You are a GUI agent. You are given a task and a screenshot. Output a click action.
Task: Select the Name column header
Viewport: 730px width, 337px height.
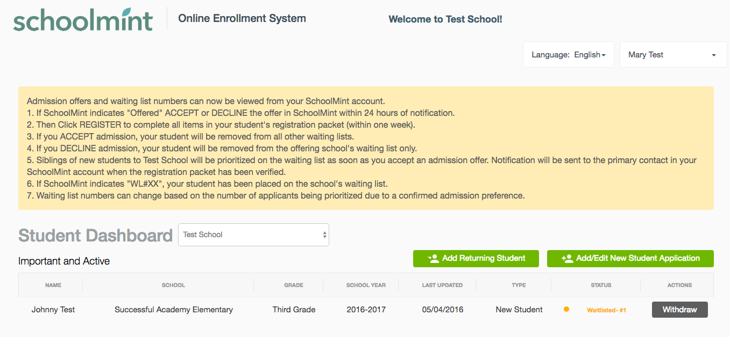tap(53, 285)
